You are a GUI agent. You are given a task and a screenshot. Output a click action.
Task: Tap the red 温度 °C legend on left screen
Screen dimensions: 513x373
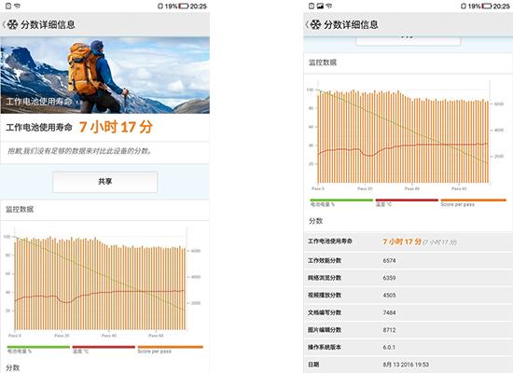[x=104, y=349]
